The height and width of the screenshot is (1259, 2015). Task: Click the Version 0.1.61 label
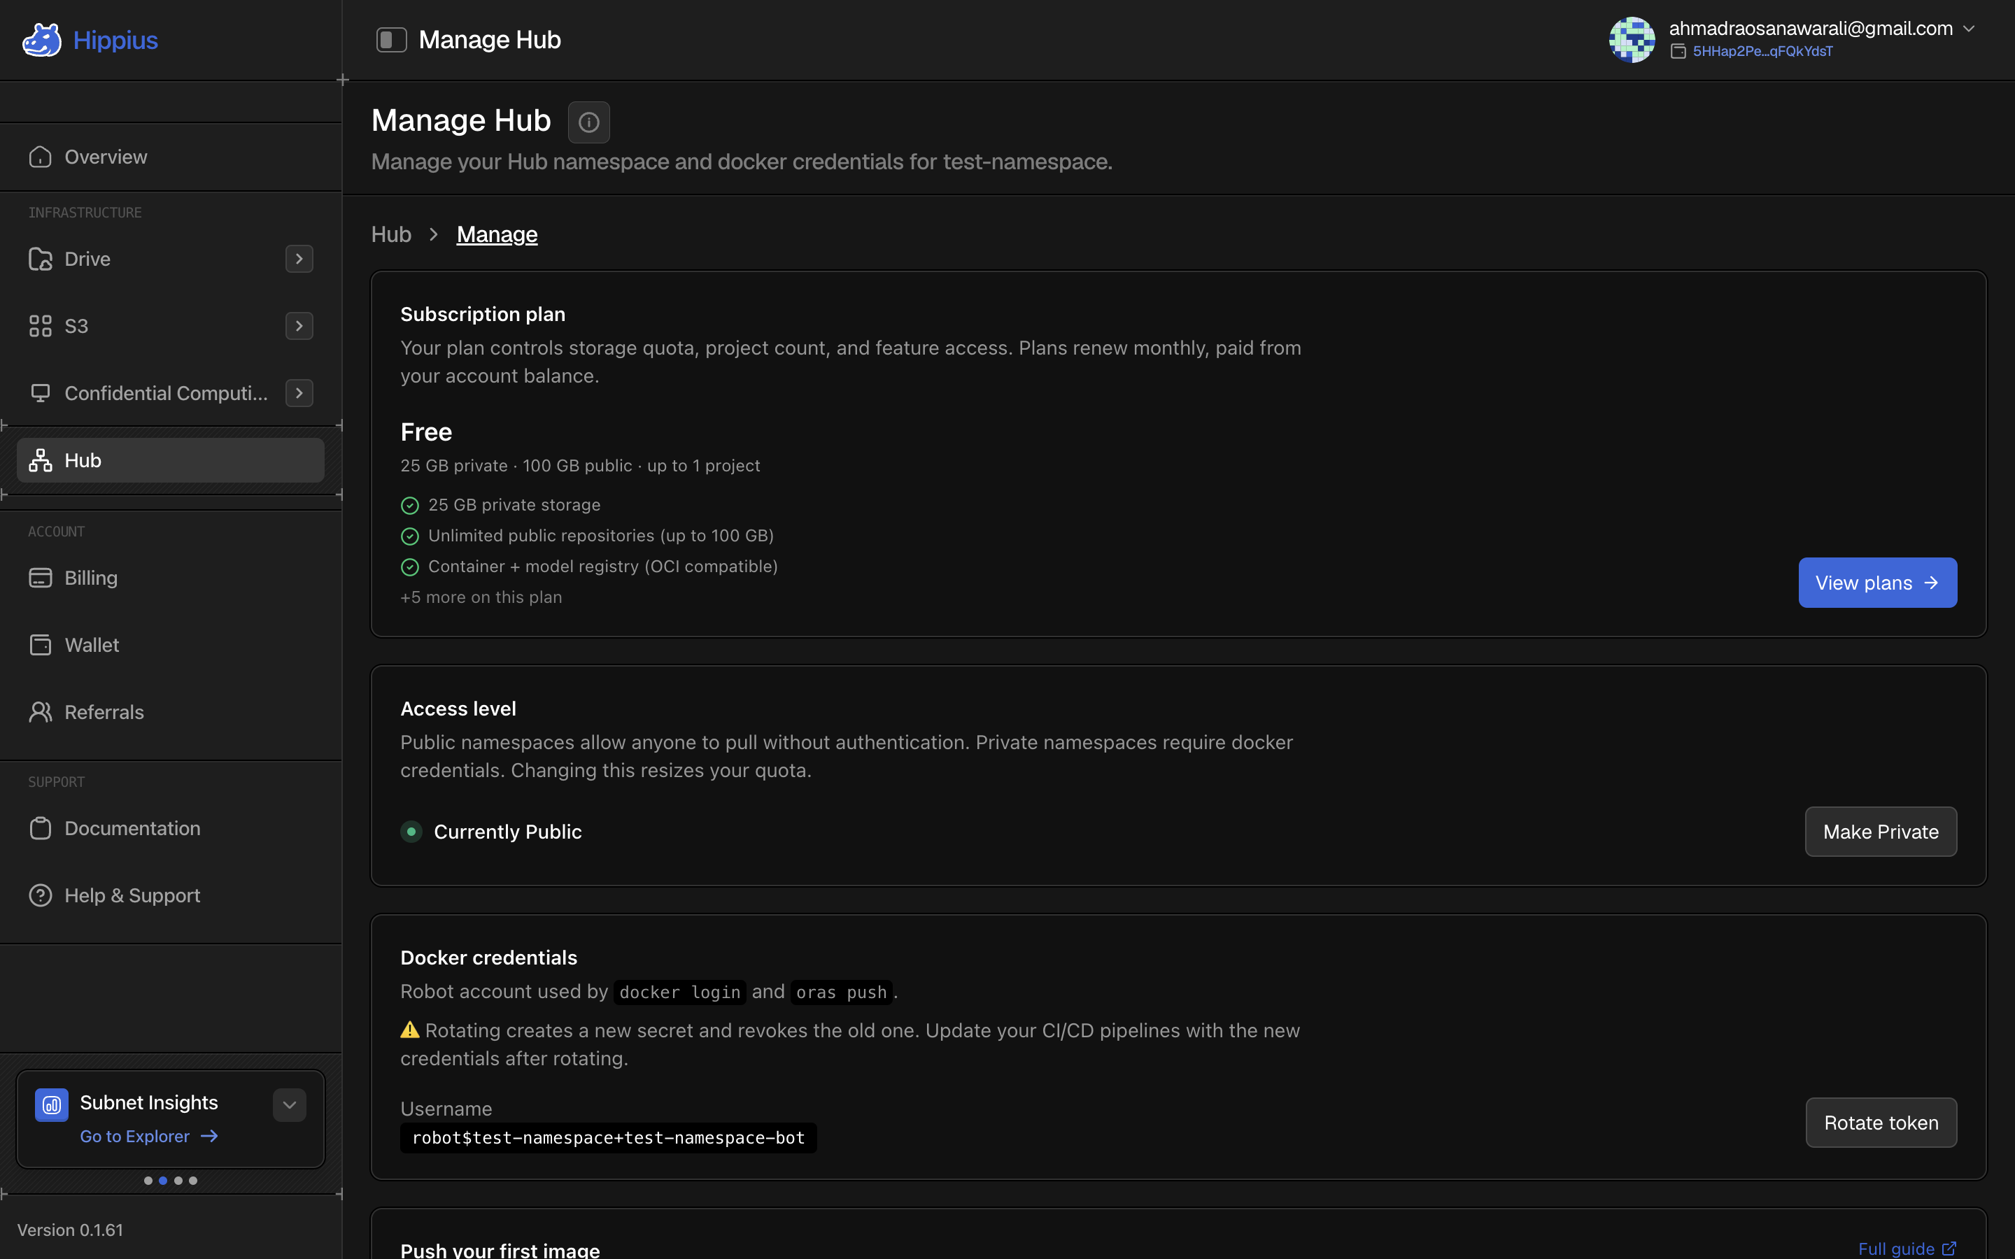tap(70, 1230)
